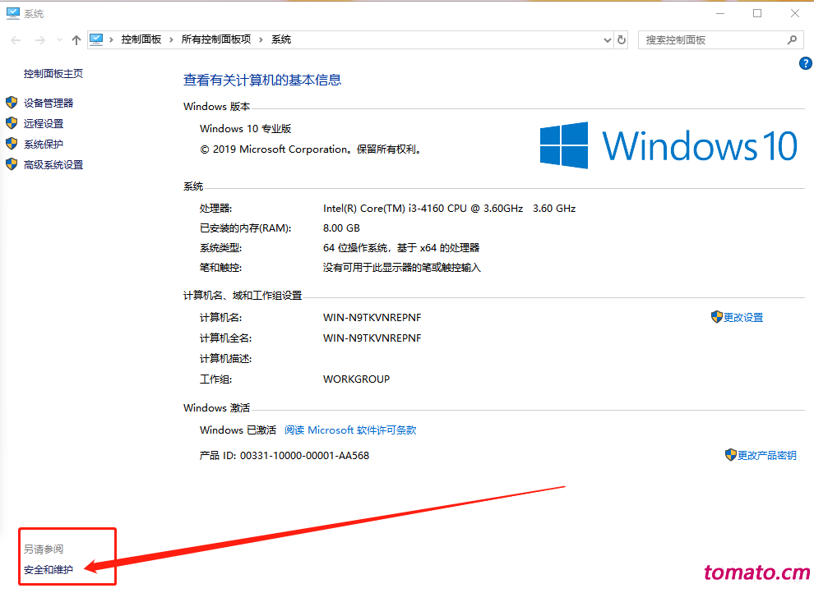Viewport: 814px width, 593px height.
Task: Select 系统 breadcrumb in address bar
Action: (x=281, y=39)
